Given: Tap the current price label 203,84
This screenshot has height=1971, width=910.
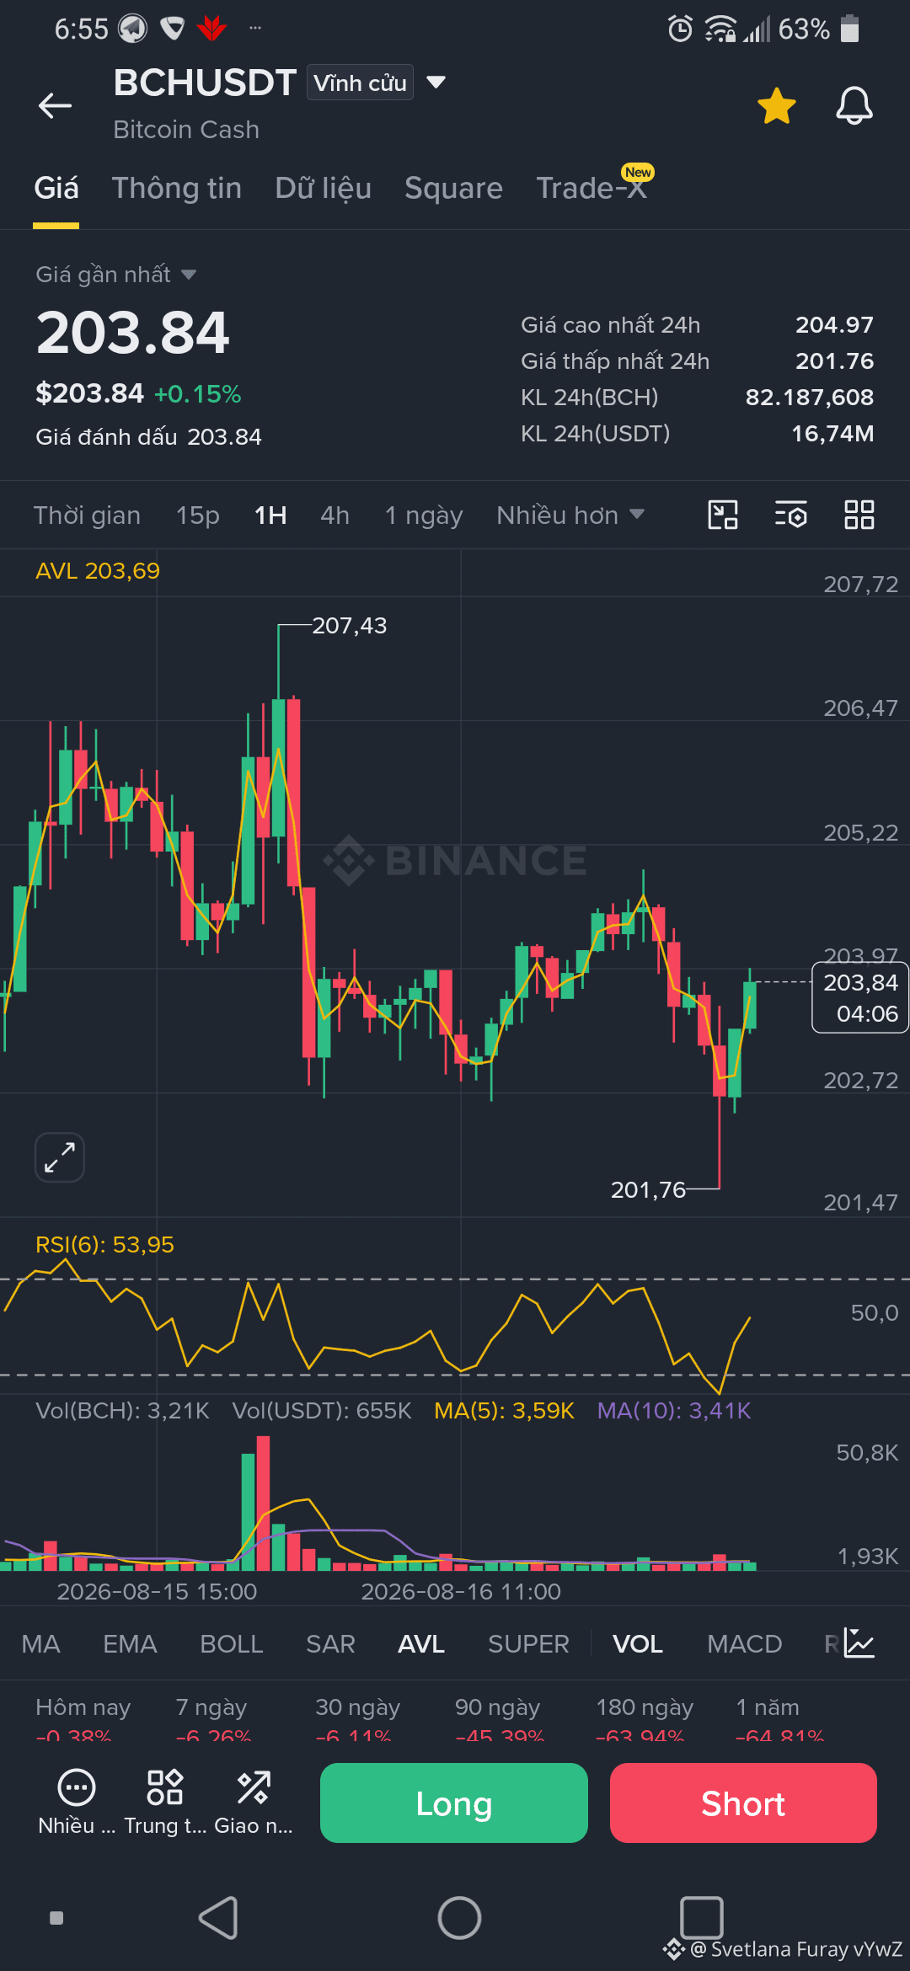Looking at the screenshot, I should (860, 997).
